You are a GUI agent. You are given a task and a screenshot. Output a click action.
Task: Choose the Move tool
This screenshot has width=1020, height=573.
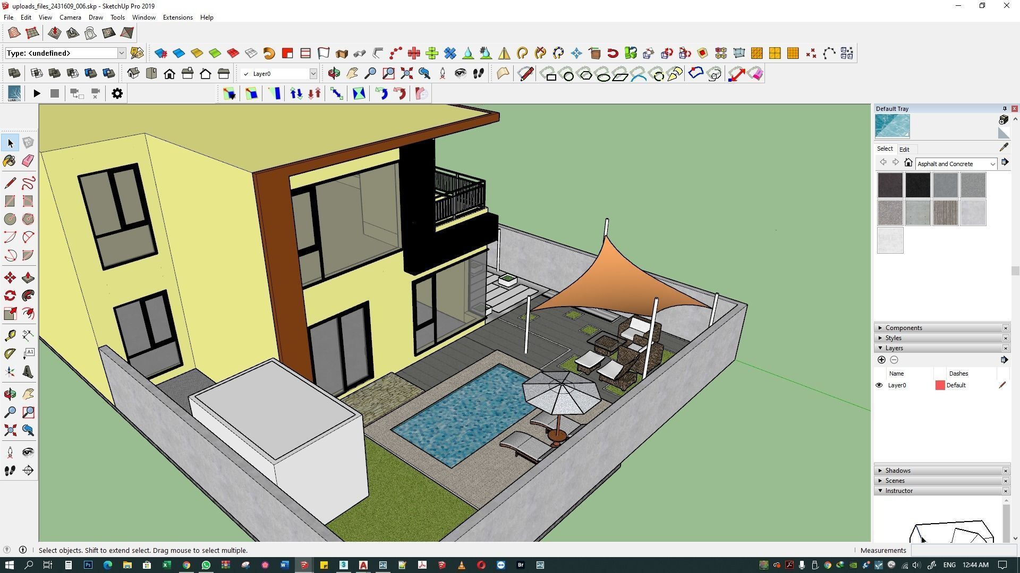pyautogui.click(x=10, y=277)
